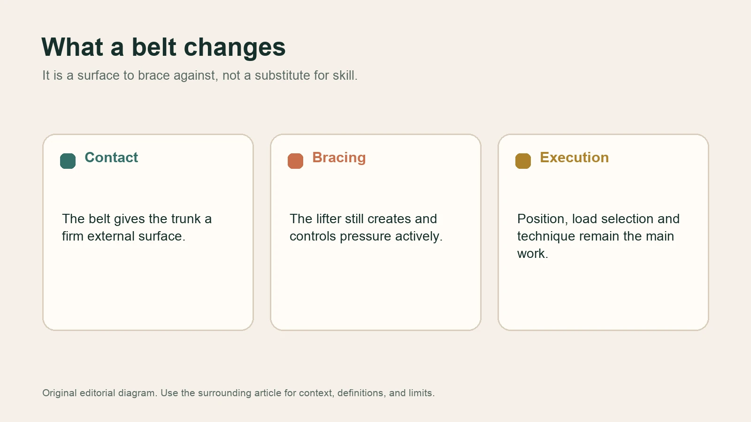
Task: Click the 'What a belt changes' title
Action: coord(163,47)
